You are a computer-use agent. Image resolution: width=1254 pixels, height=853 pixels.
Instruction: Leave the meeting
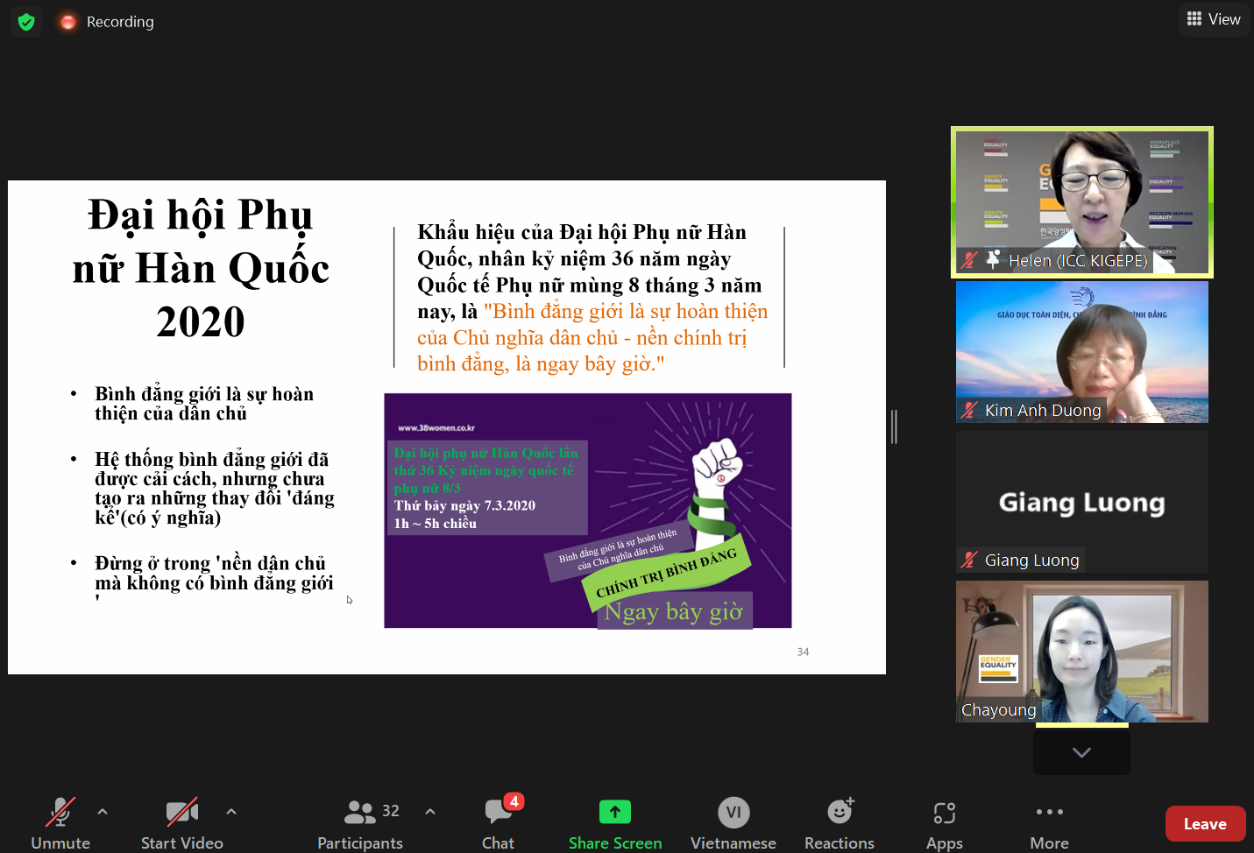click(x=1205, y=824)
